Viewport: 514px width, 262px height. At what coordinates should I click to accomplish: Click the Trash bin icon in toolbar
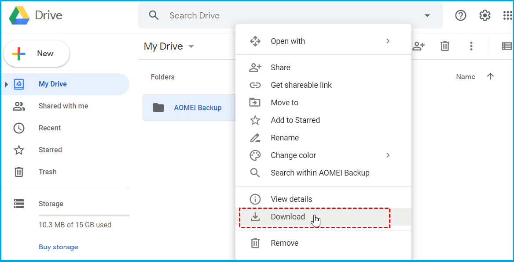point(444,46)
